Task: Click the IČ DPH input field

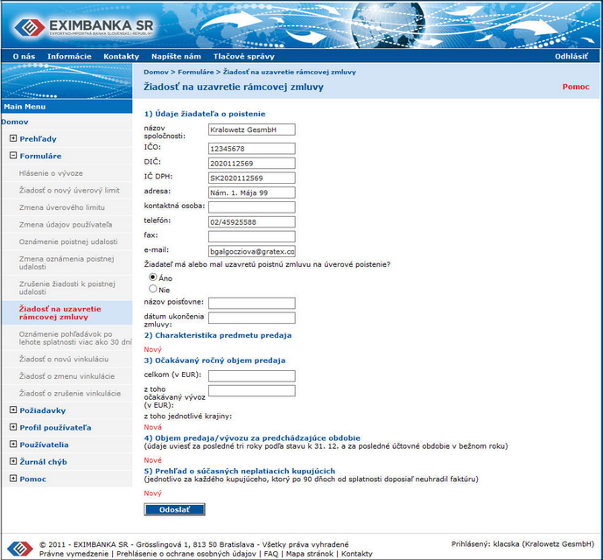Action: pos(252,178)
